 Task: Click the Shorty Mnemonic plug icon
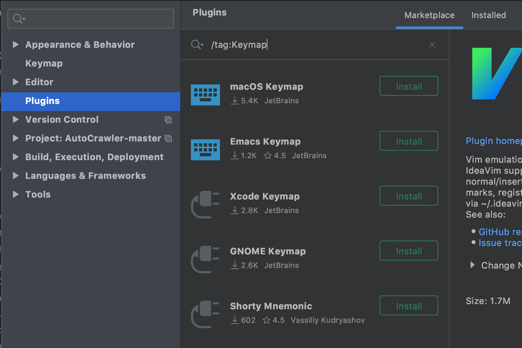pyautogui.click(x=205, y=314)
